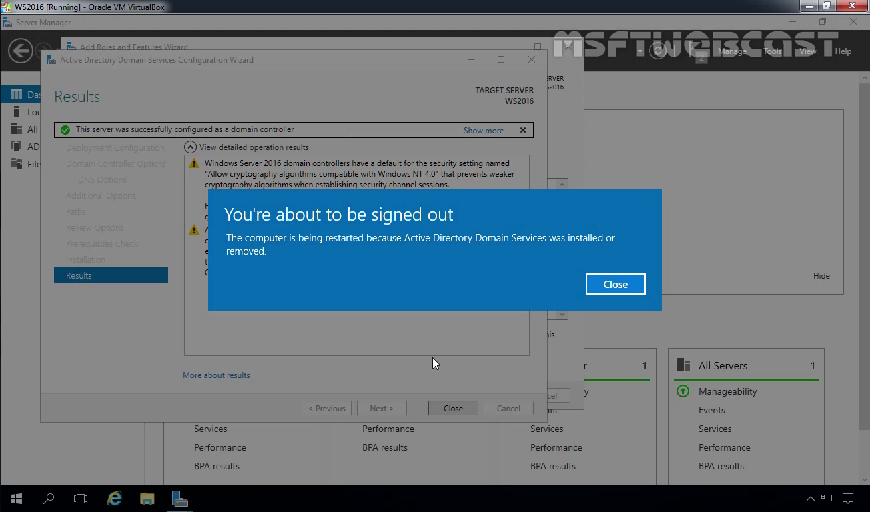Select Additional Options step
This screenshot has height=512, width=870.
click(101, 196)
